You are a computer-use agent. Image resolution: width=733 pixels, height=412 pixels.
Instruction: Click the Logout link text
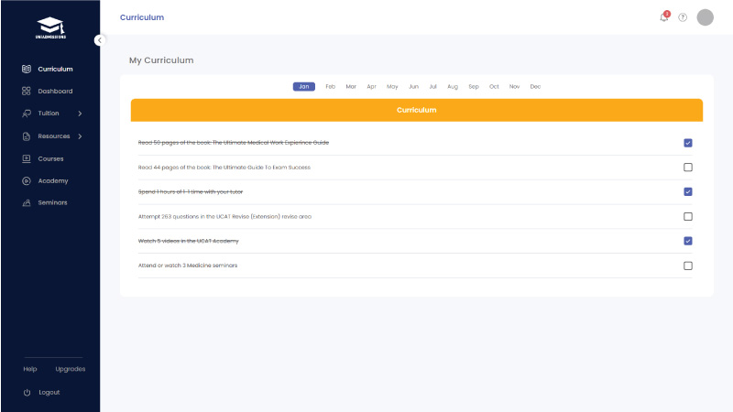coord(49,393)
